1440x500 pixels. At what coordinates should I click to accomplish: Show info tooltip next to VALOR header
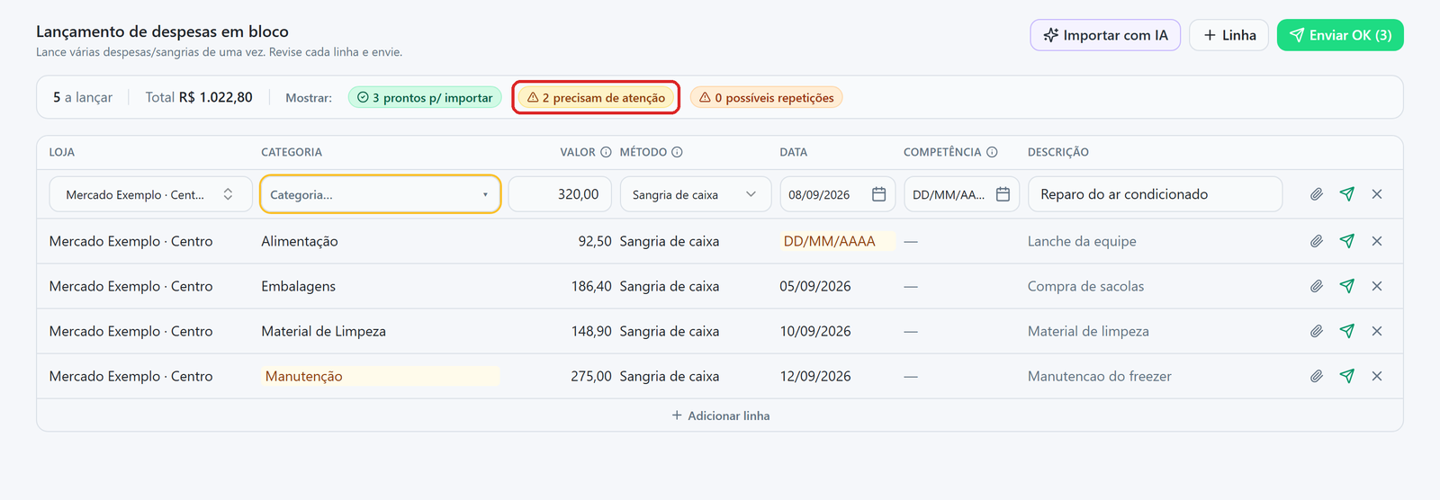click(606, 152)
